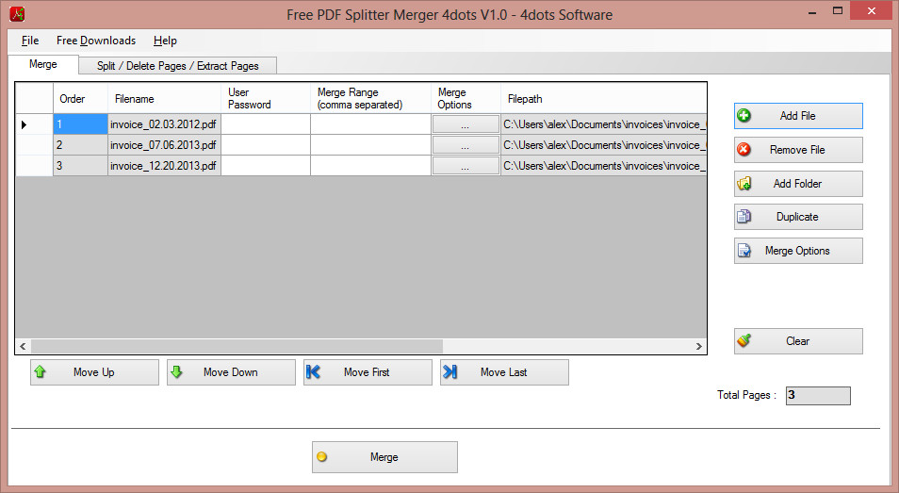Select filename invoice_12.20.2013.pdf
Image resolution: width=899 pixels, height=493 pixels.
pyautogui.click(x=164, y=166)
